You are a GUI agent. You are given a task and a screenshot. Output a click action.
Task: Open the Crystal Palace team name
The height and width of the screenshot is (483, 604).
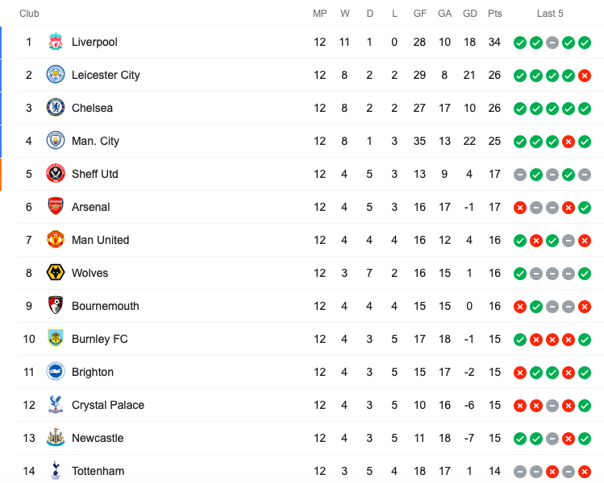click(108, 405)
